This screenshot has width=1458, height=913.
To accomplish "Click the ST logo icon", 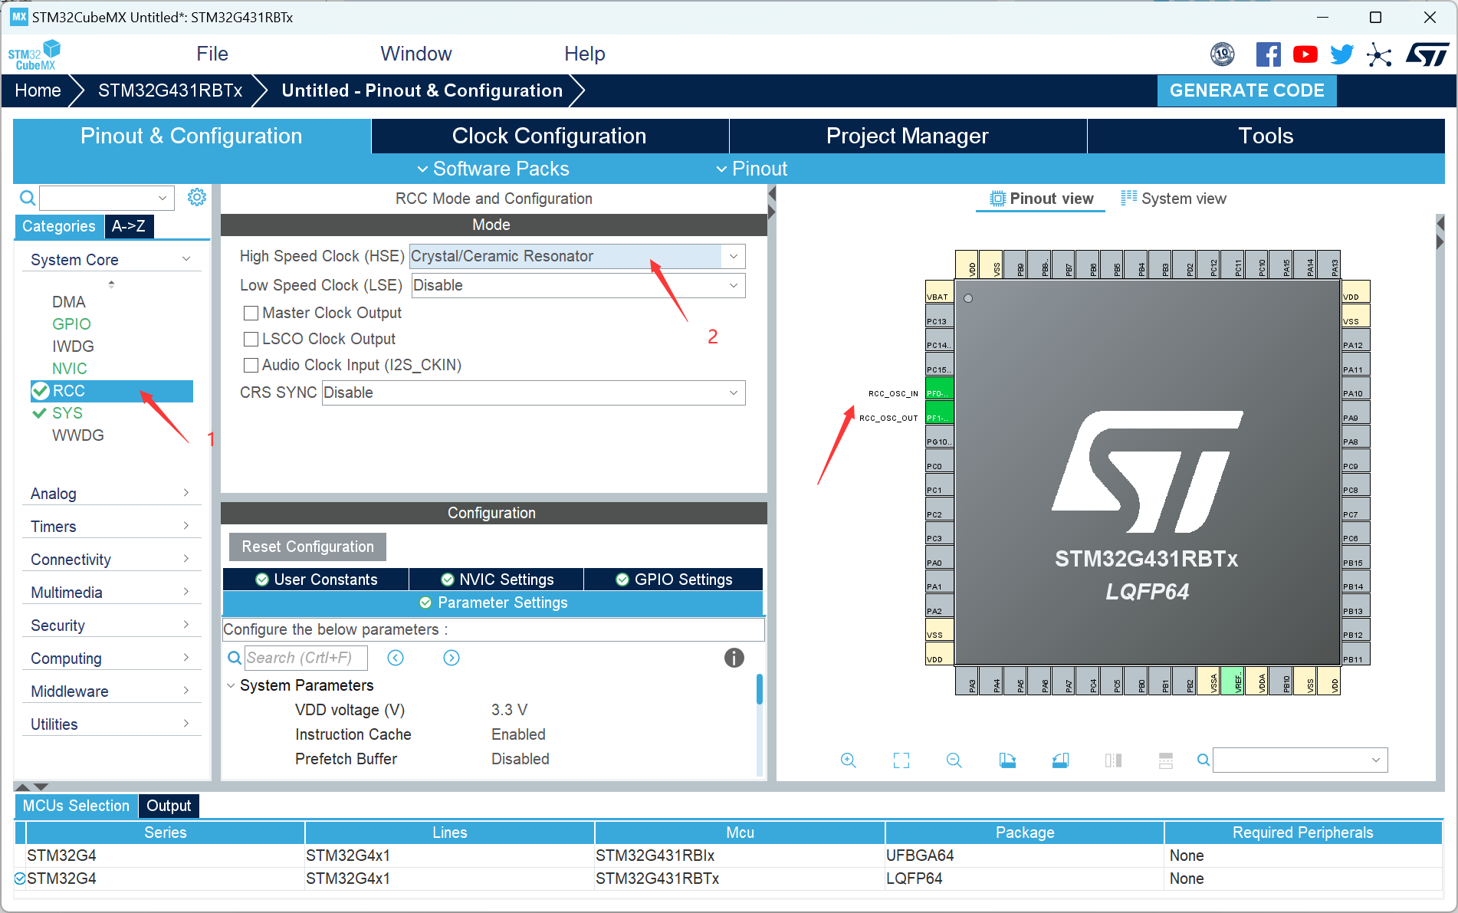I will 1427,54.
